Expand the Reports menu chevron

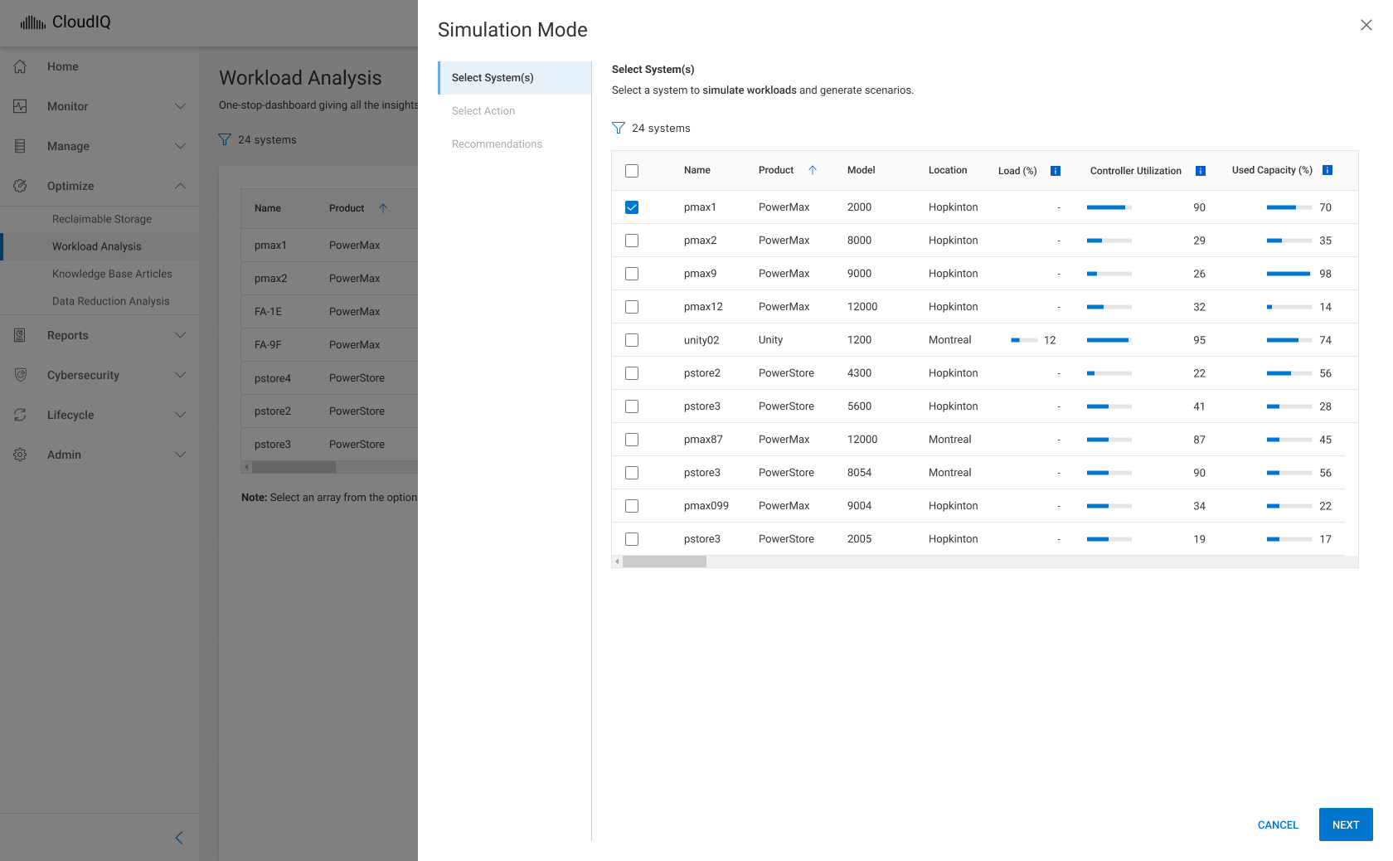[180, 335]
